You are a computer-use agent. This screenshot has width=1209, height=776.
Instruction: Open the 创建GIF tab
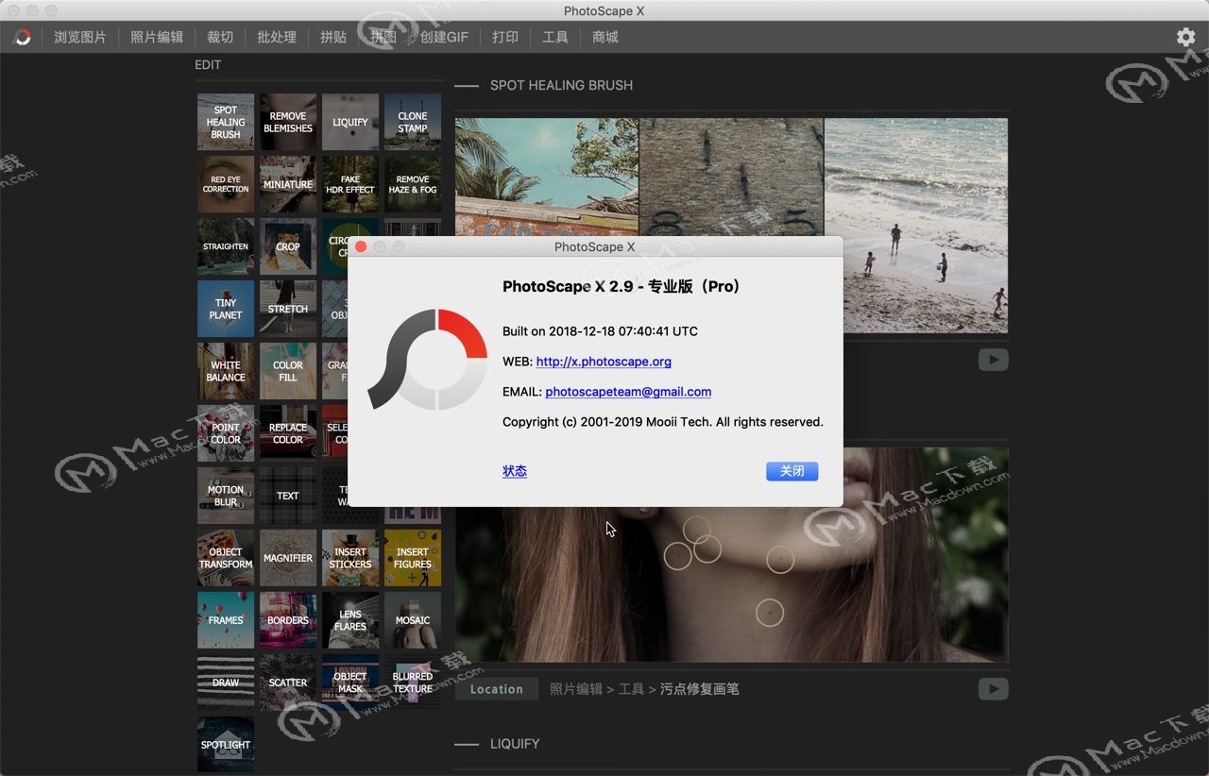[444, 37]
